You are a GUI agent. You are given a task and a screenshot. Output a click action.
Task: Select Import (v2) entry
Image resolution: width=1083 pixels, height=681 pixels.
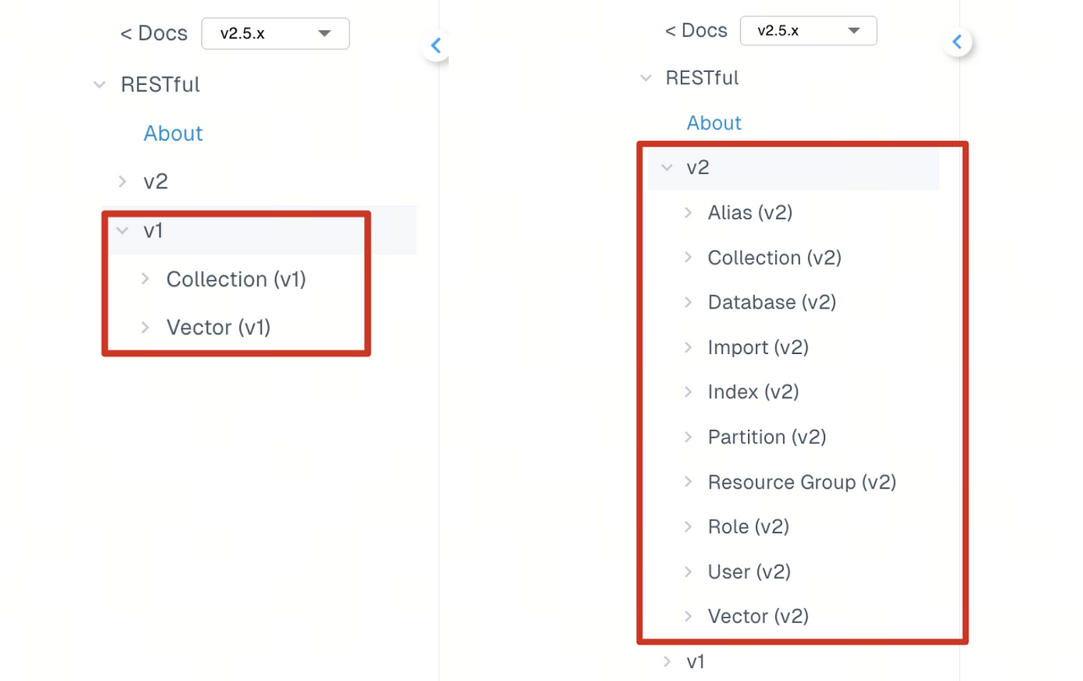(758, 347)
